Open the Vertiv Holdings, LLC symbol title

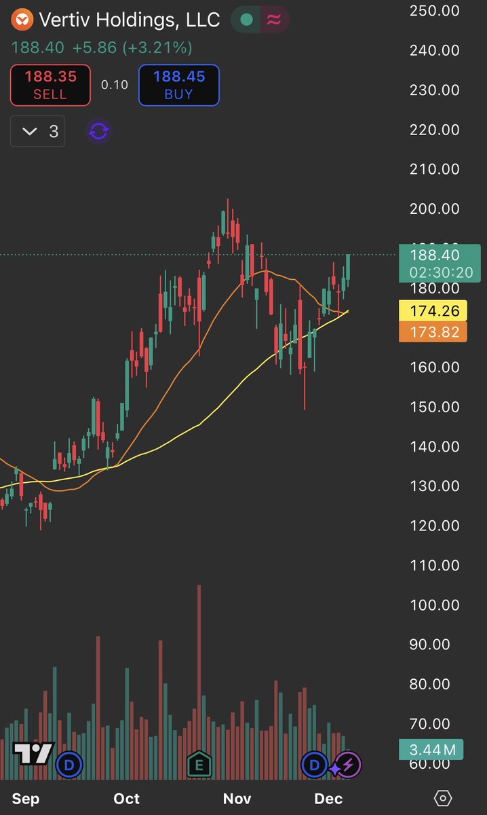(130, 20)
